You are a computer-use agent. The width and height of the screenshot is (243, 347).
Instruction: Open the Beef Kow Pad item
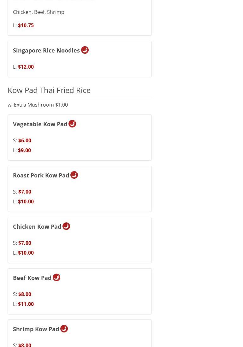point(32,278)
